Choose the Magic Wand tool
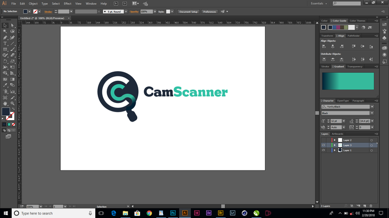 coord(5,31)
